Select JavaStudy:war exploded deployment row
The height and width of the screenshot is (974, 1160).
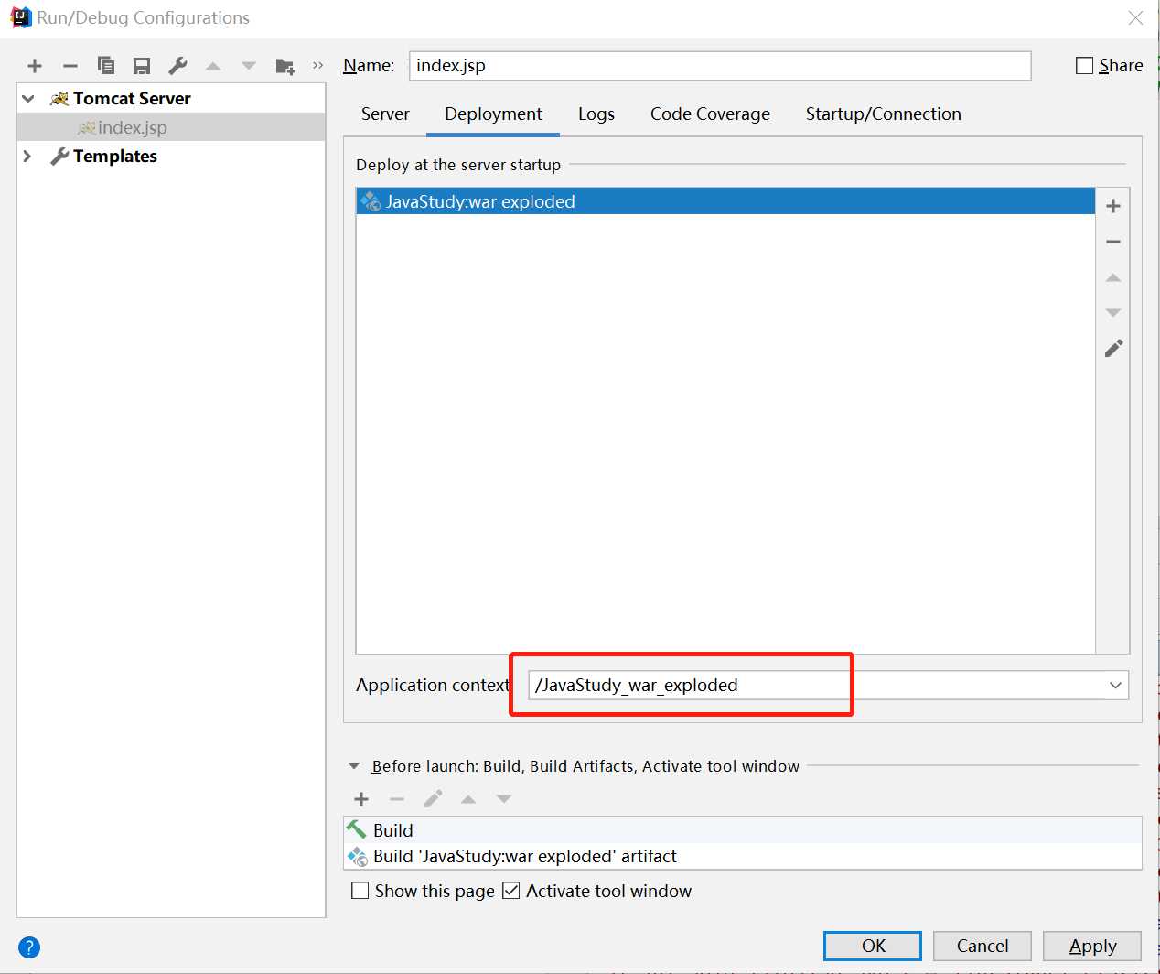point(725,201)
